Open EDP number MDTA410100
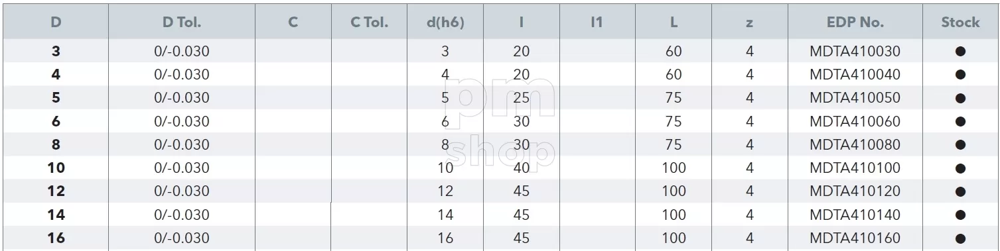Viewport: 1000px width, 251px height. (855, 168)
